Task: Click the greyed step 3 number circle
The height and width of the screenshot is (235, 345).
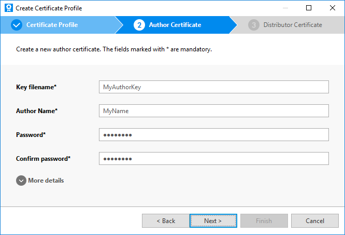Action: [253, 25]
